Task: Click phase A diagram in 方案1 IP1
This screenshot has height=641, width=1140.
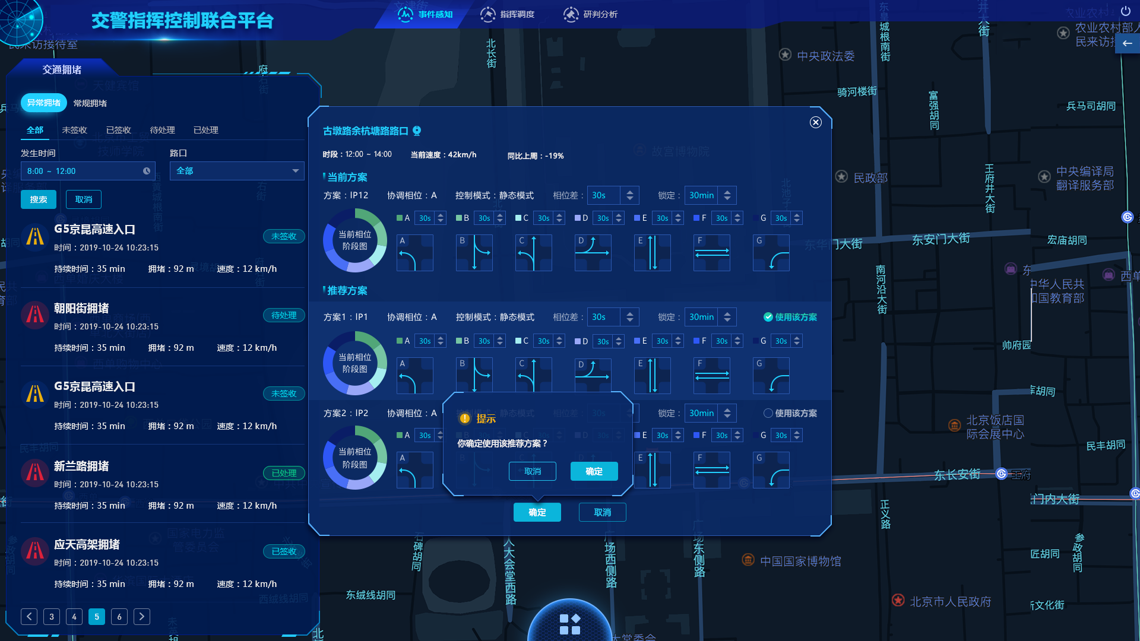Action: 415,376
